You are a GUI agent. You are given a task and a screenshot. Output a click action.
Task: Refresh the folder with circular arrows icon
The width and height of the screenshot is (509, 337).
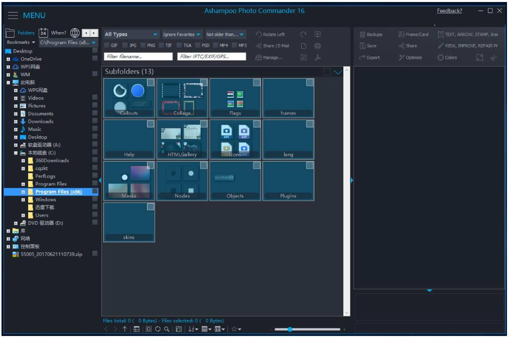pos(158,329)
